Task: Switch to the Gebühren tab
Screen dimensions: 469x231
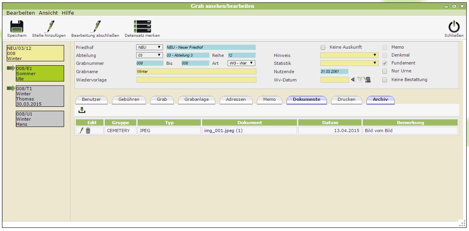Action: (x=129, y=100)
